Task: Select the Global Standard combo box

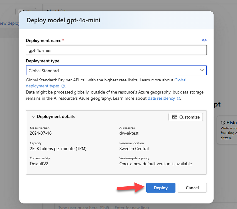Action: [112, 71]
